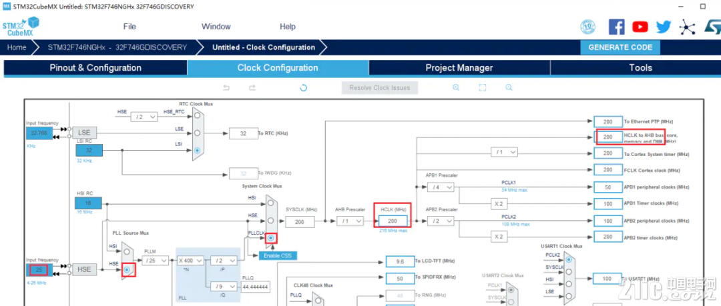Click the To RTC (KHz) 32 box

coord(243,133)
